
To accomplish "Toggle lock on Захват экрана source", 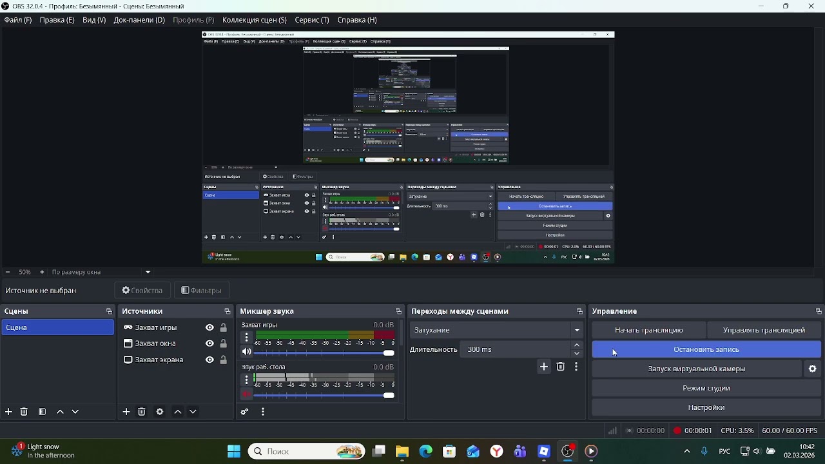I will click(x=224, y=360).
